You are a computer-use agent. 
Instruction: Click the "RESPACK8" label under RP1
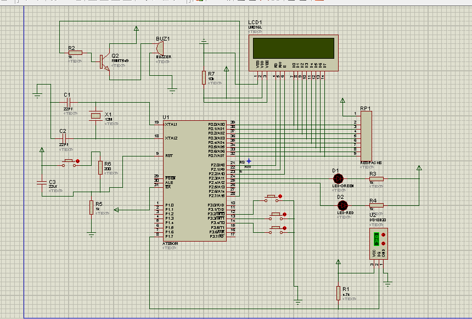[371, 163]
